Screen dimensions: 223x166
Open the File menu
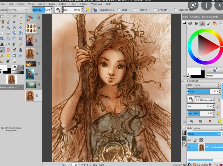3,4
